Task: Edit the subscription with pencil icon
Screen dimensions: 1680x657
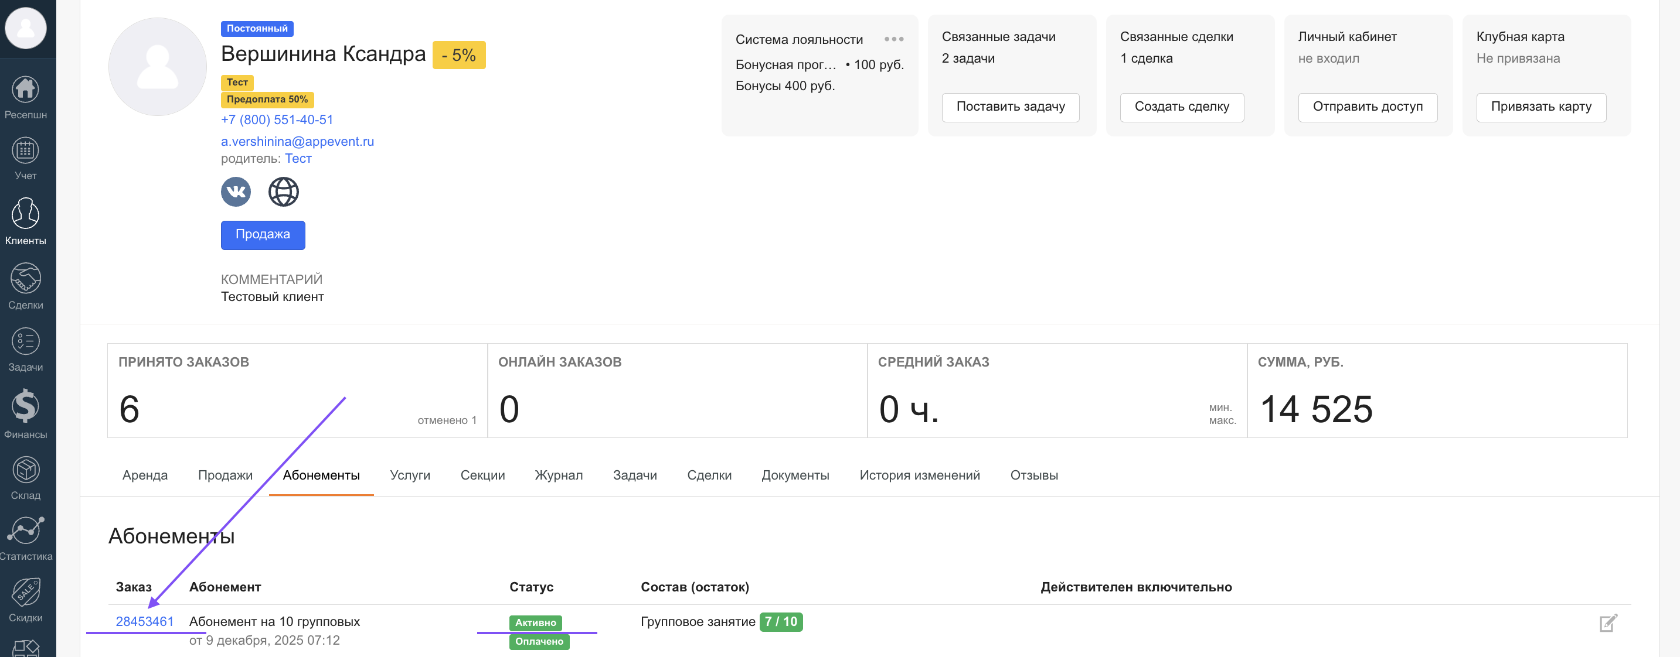Action: pos(1608,622)
